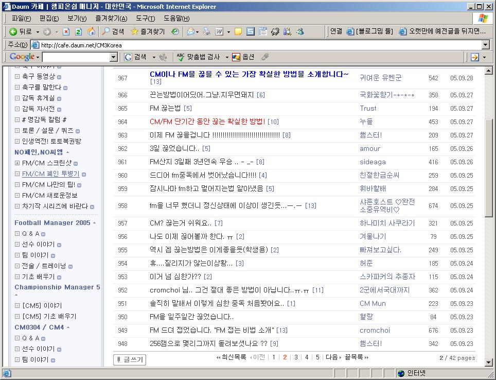Viewport: 496px width, 380px height.
Task: Expand the Google search box history dropdown
Action: tap(114, 57)
